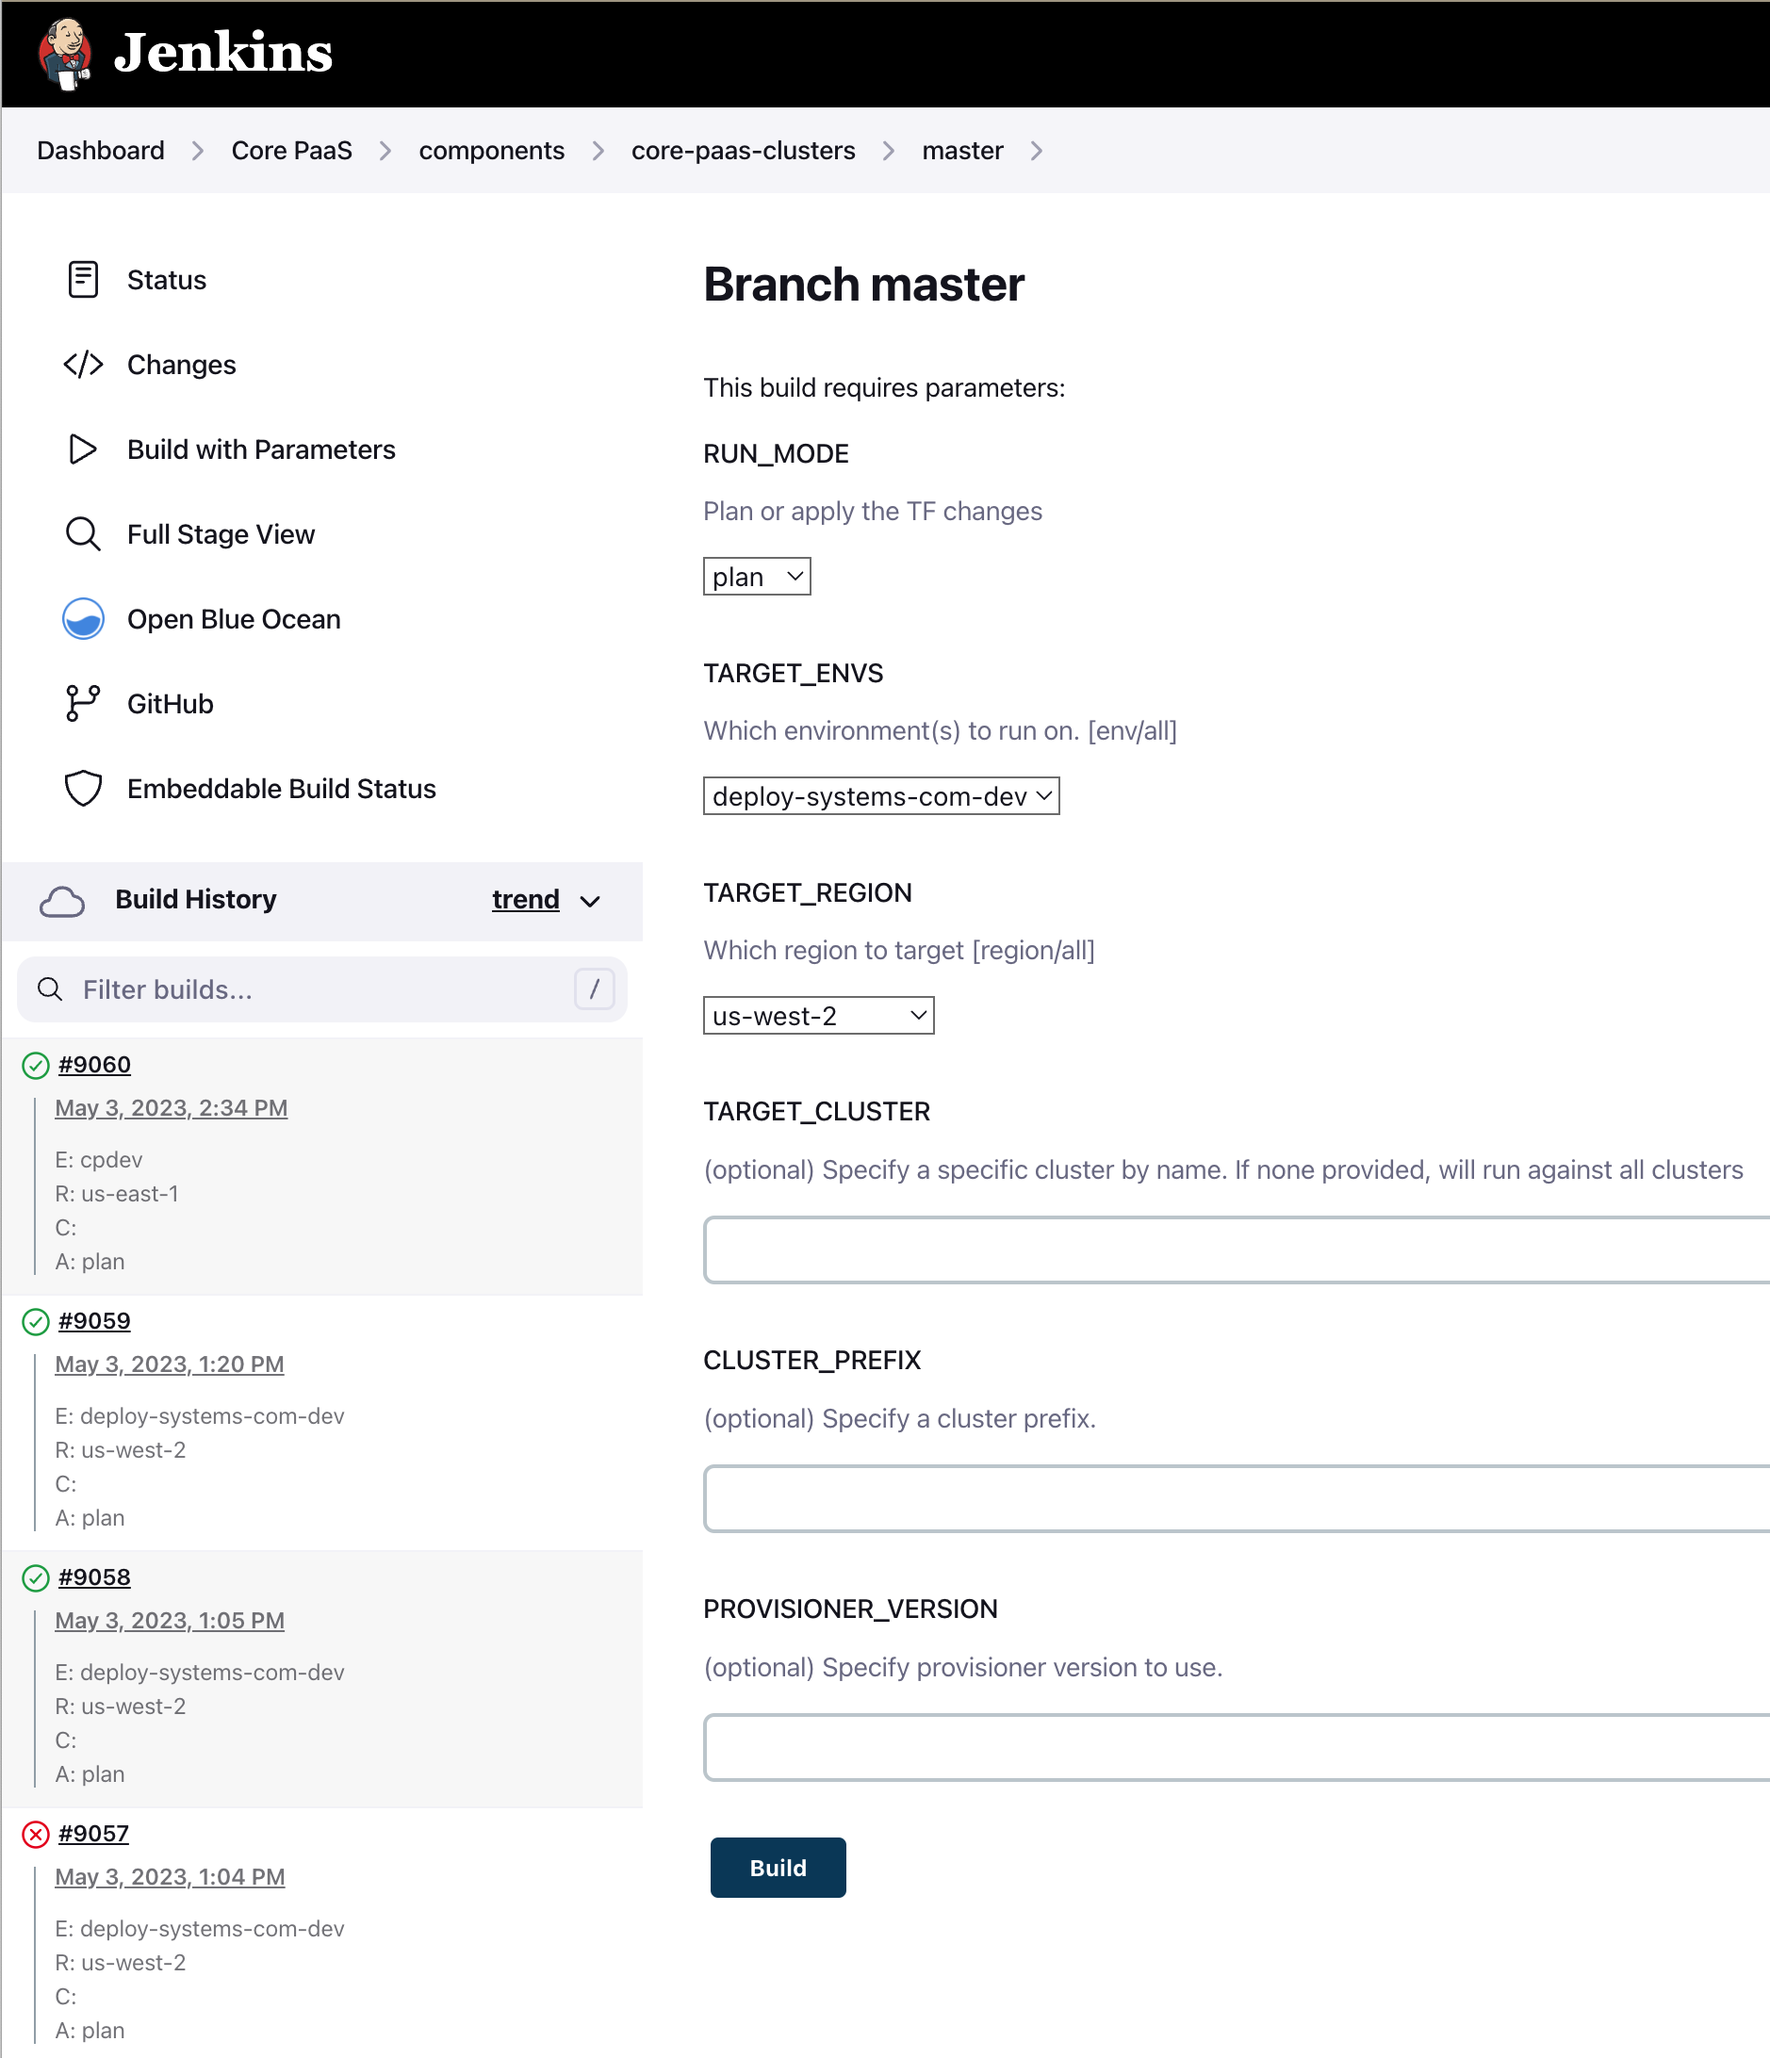
Task: Open the core-paas-clusters breadcrumb
Action: click(743, 151)
